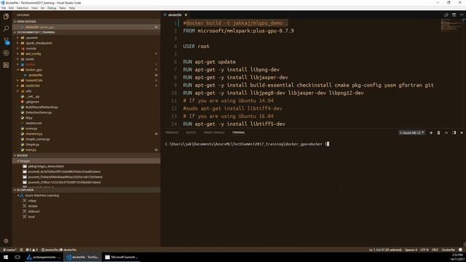Synchronize changes via status bar icon
The image size is (466, 262).
21,250
